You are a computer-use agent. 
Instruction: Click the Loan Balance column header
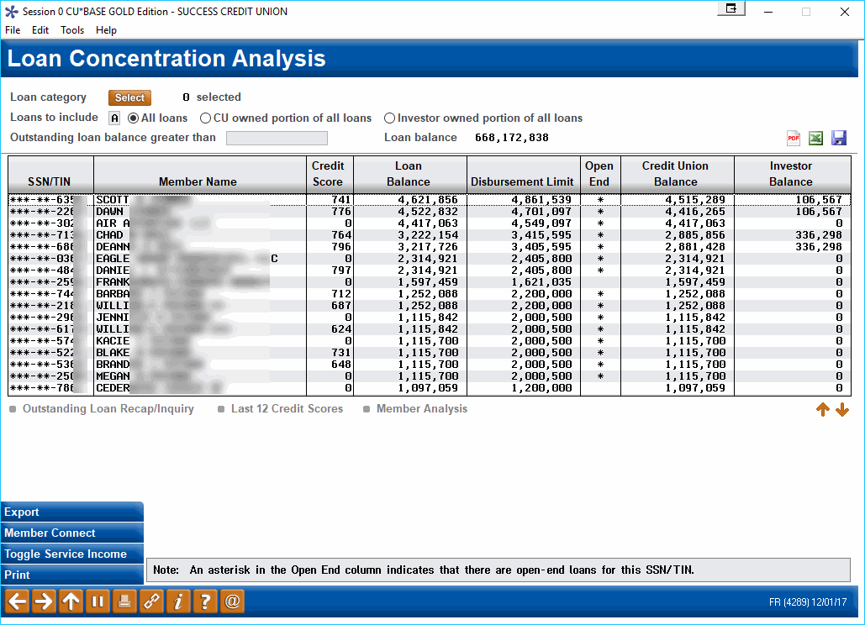(x=410, y=175)
